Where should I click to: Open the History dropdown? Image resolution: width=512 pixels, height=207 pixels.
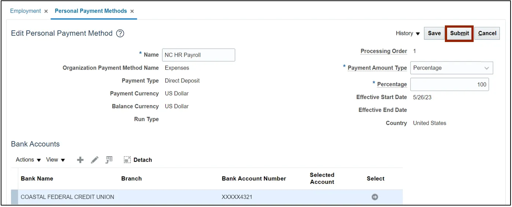tap(408, 33)
